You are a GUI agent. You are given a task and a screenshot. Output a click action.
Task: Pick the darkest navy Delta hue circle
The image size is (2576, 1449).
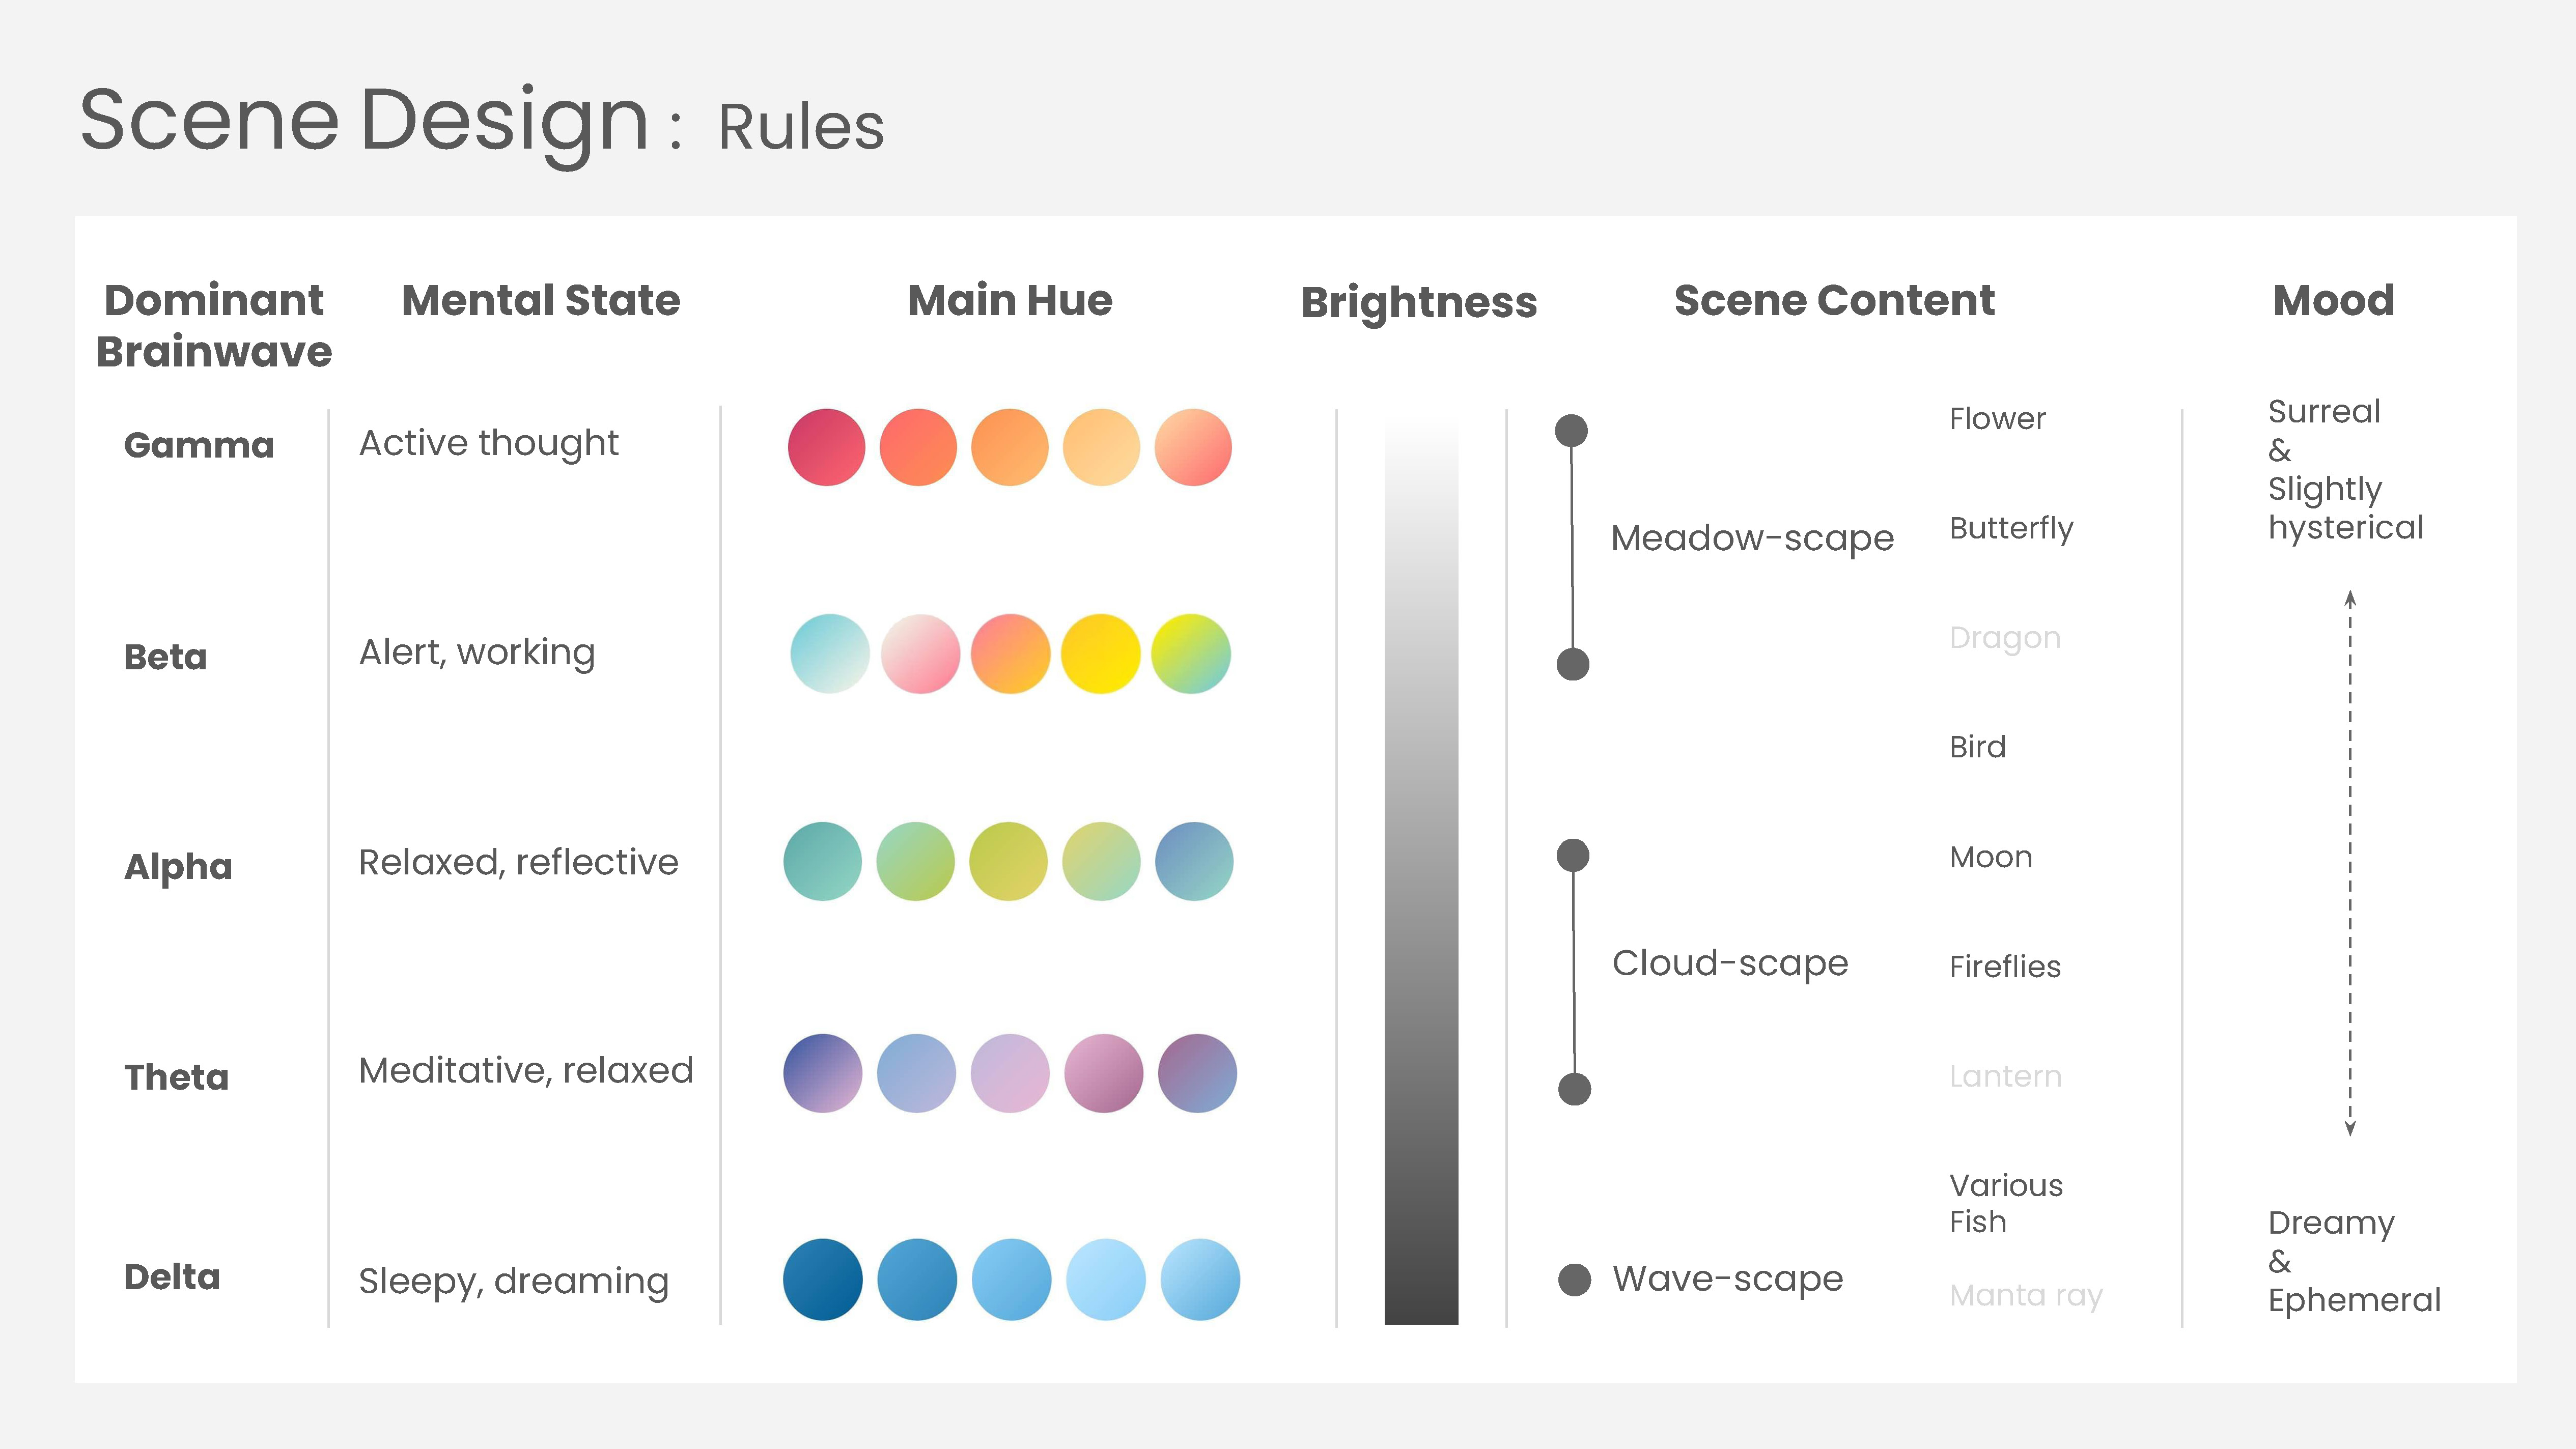(822, 1279)
